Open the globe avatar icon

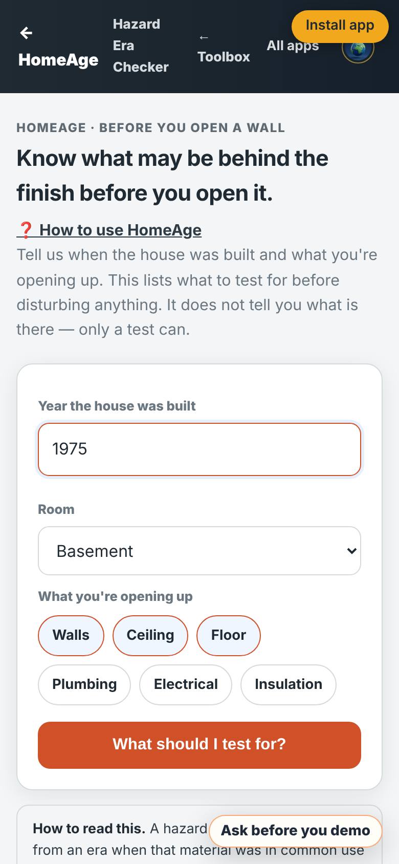[x=358, y=48]
